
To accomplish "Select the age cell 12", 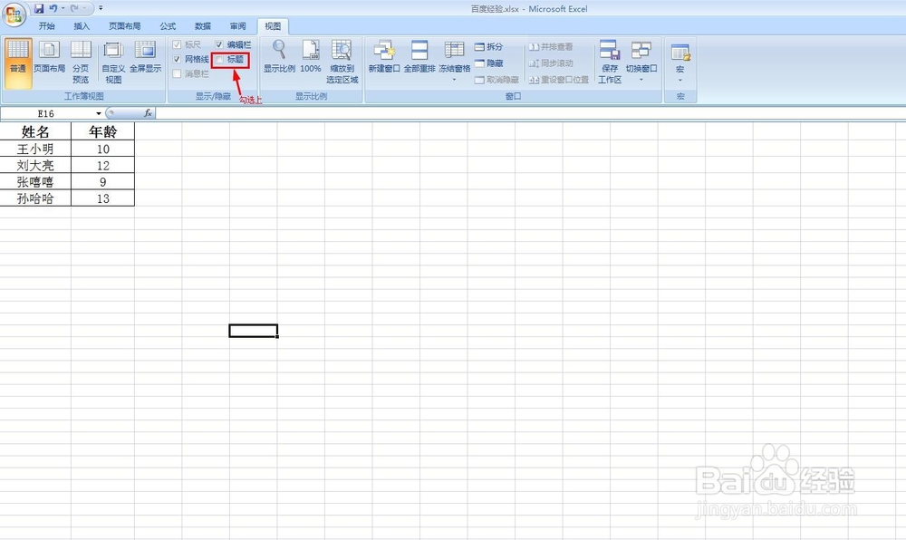I will click(103, 165).
